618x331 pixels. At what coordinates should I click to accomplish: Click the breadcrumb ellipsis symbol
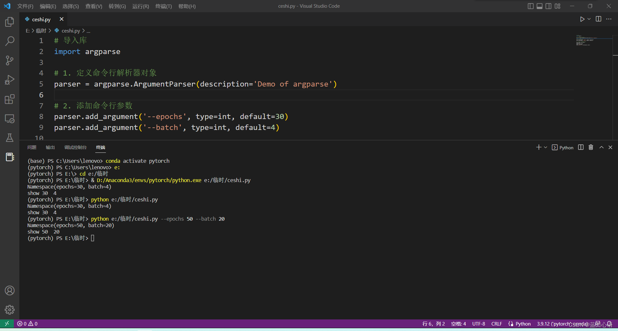[89, 31]
